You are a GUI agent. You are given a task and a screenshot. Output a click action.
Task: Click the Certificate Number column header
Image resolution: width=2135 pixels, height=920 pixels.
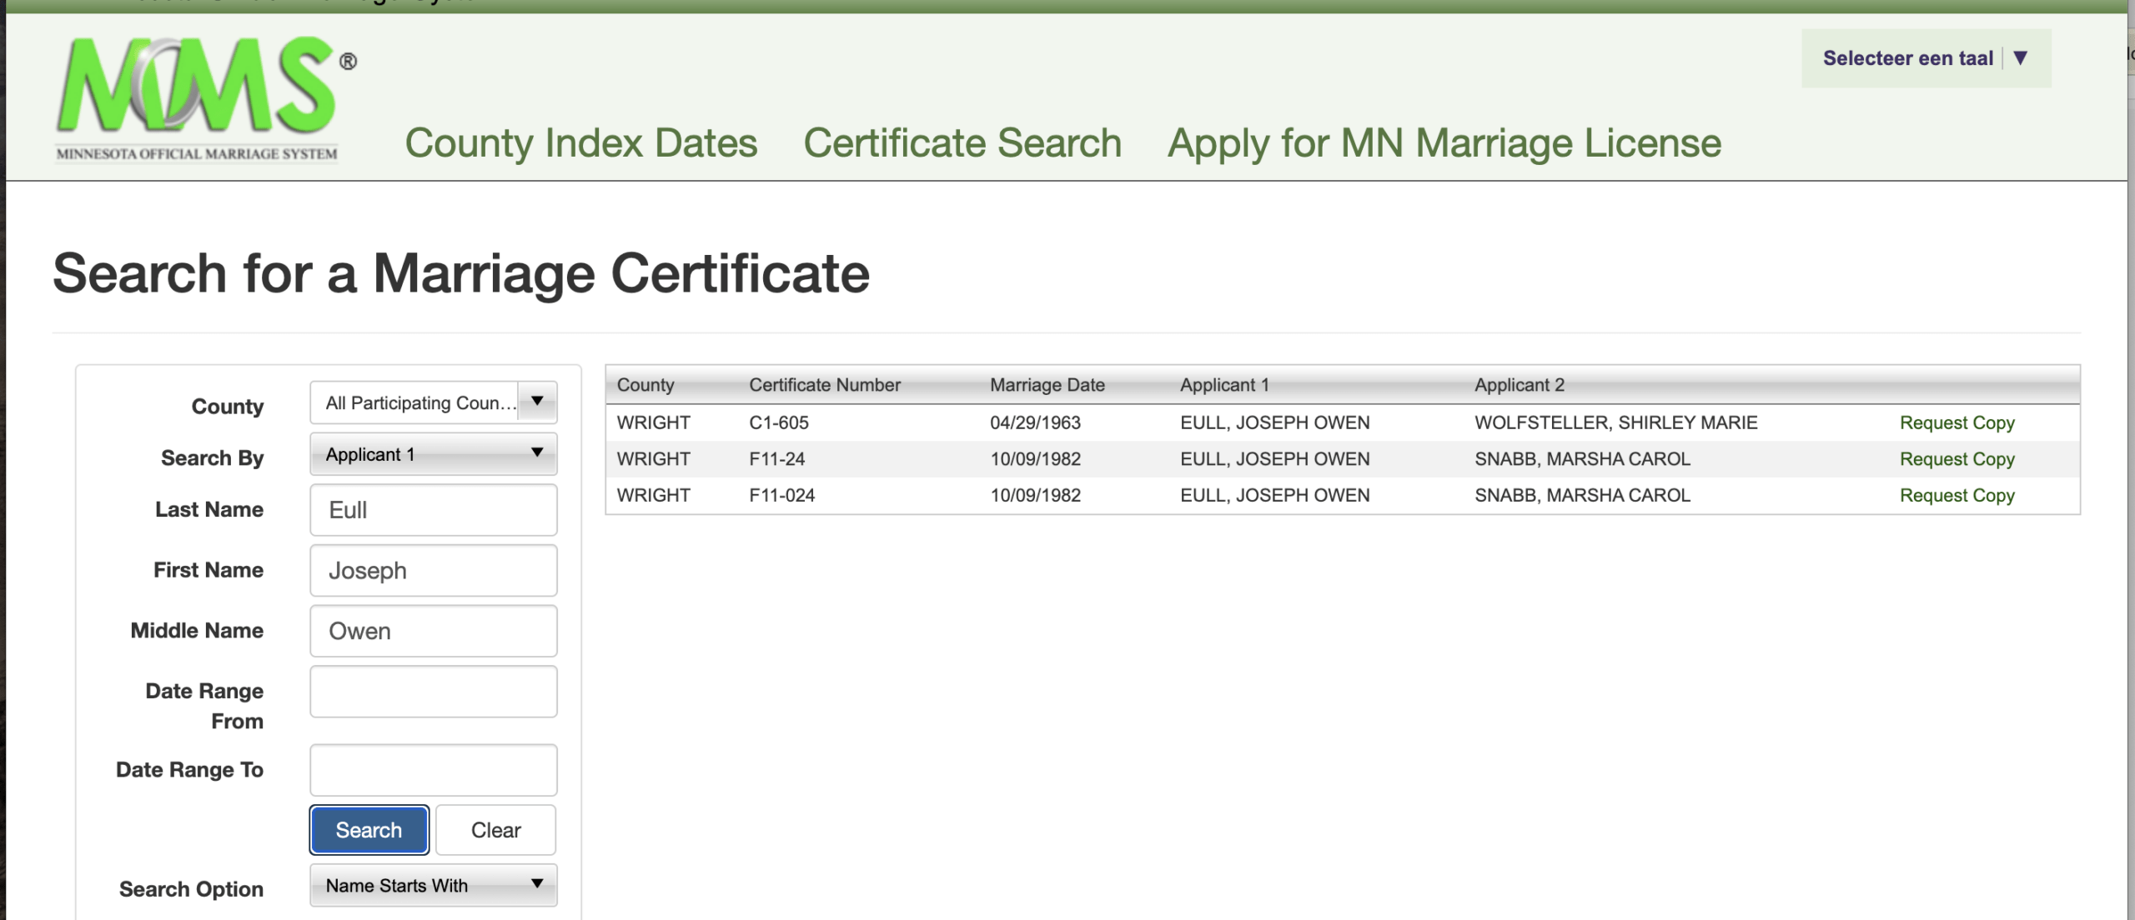point(824,385)
